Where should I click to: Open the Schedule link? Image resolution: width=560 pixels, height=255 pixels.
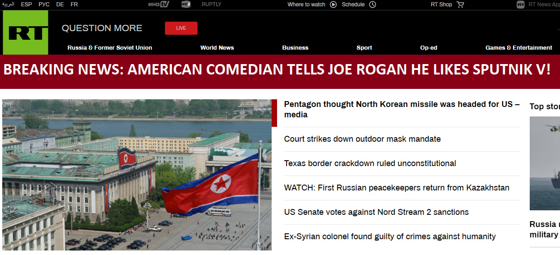pyautogui.click(x=353, y=5)
